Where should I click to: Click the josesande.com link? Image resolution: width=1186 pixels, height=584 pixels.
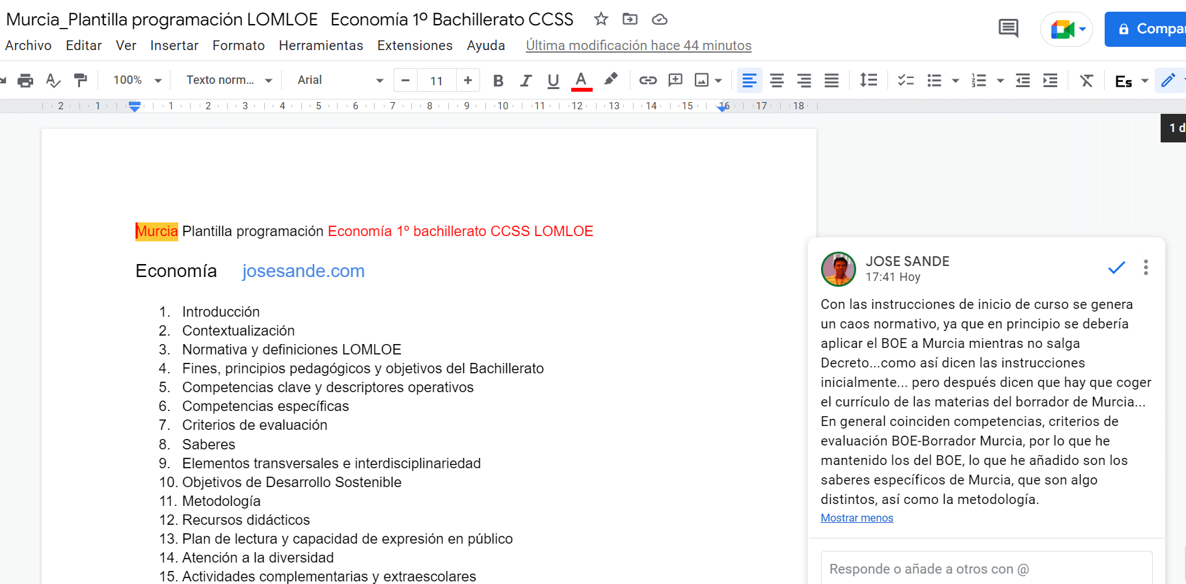click(x=303, y=271)
